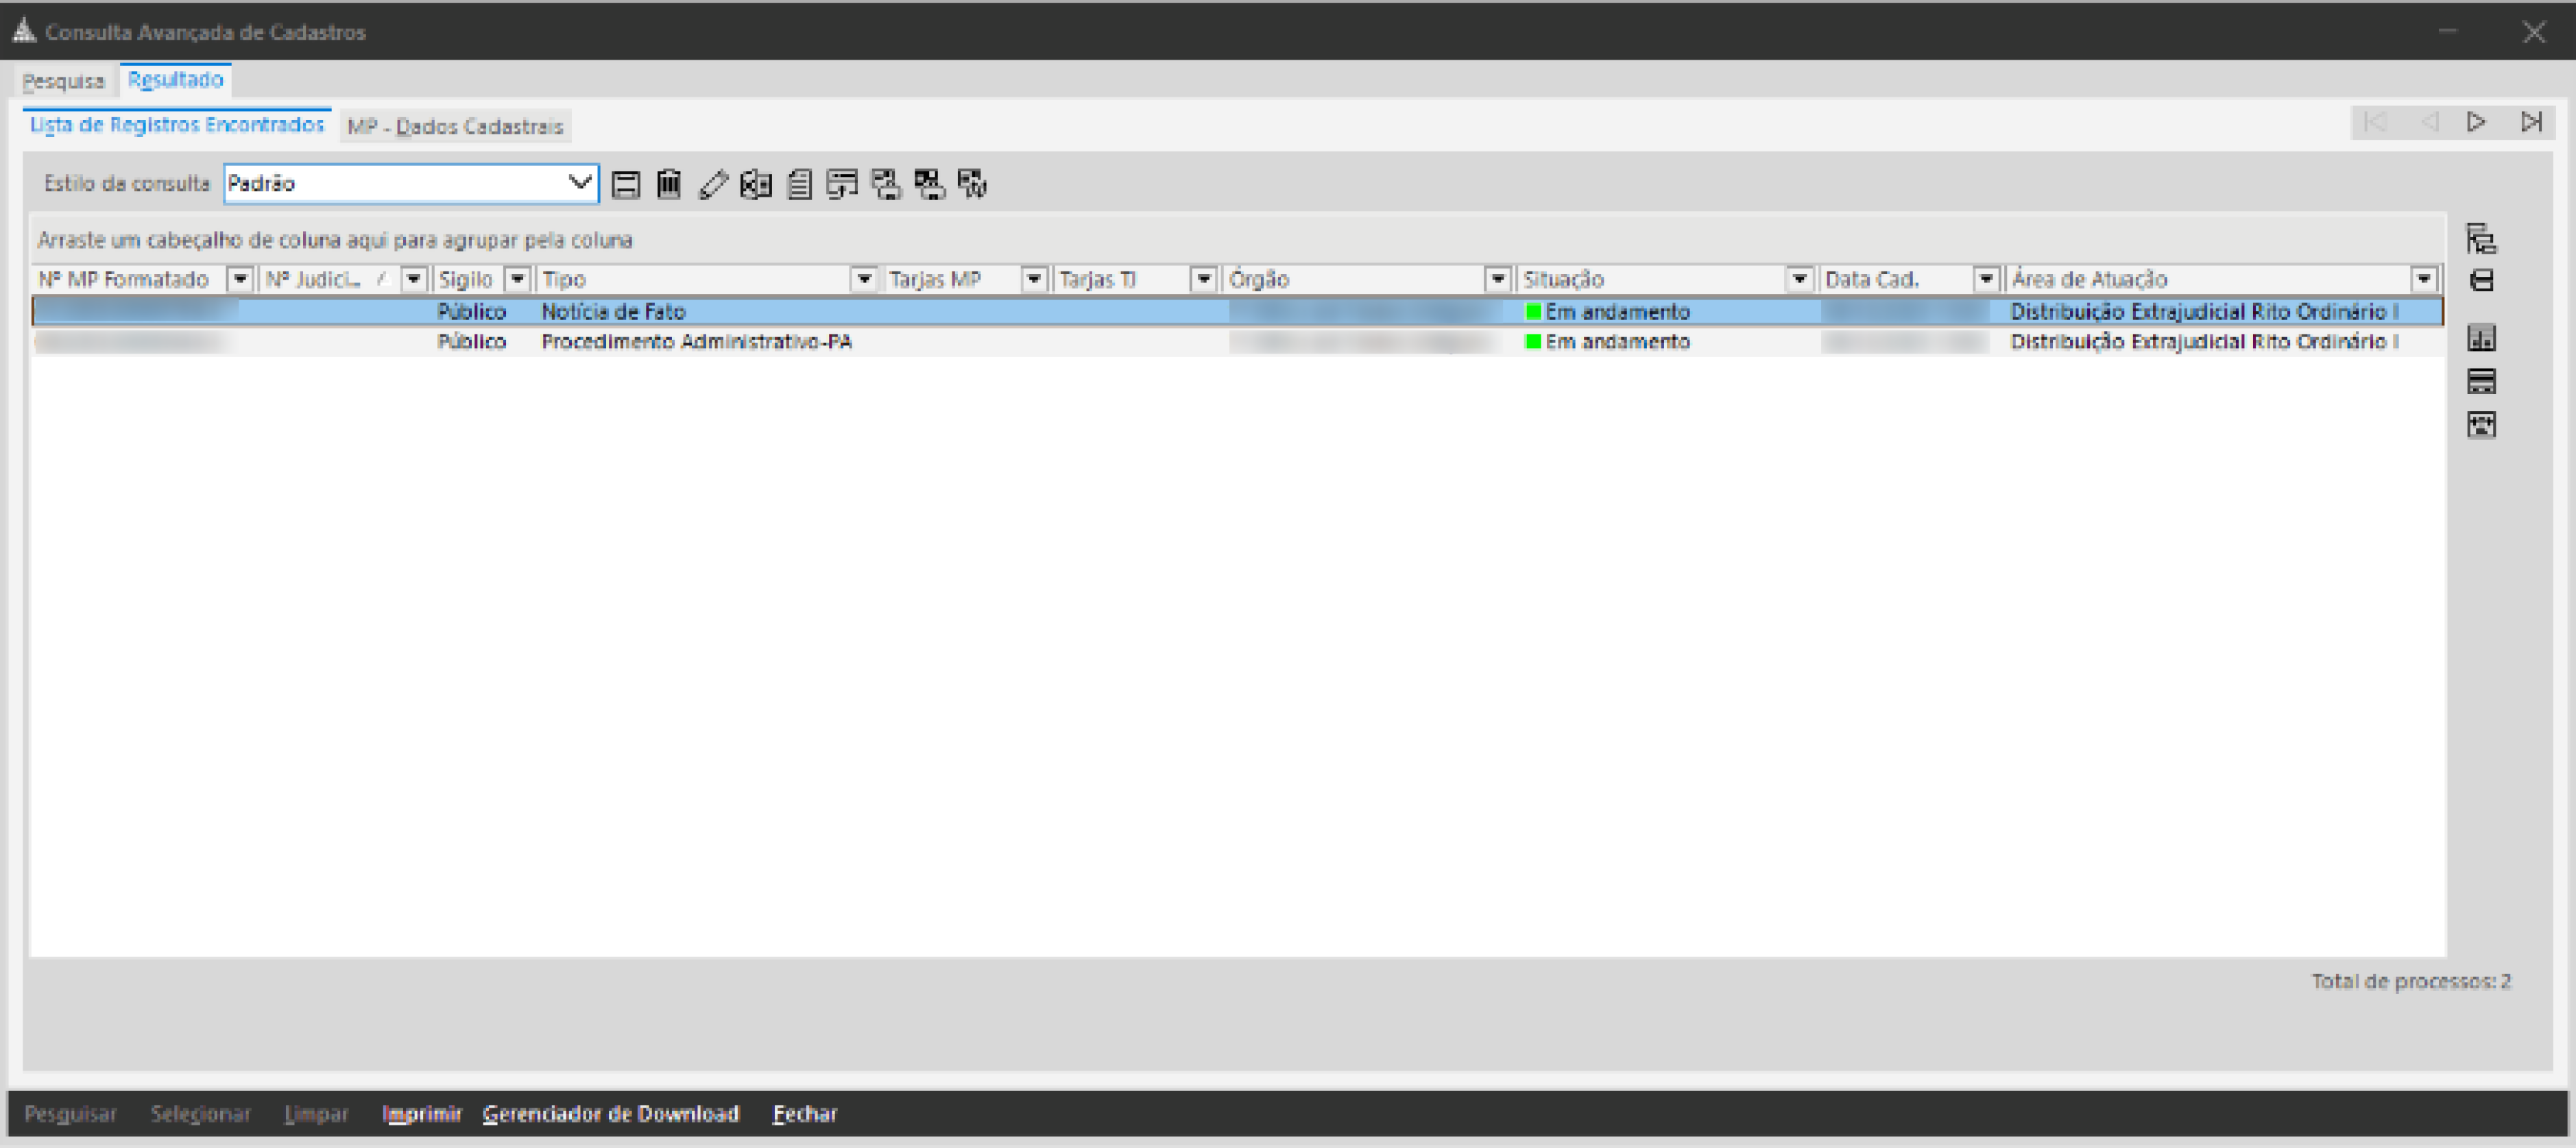Click the chart icon in right sidebar
Viewport: 2576px width, 1148px height.
click(2481, 338)
